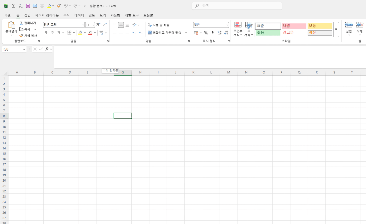This screenshot has width=366, height=224.
Task: Increase font size with the larger 가 icon
Action: pos(98,25)
